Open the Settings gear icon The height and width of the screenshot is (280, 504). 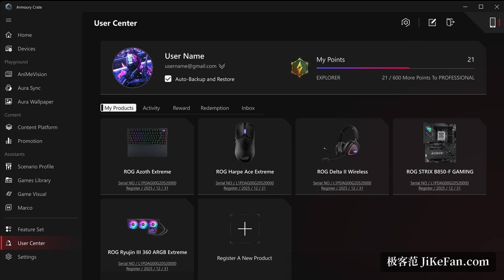9,257
